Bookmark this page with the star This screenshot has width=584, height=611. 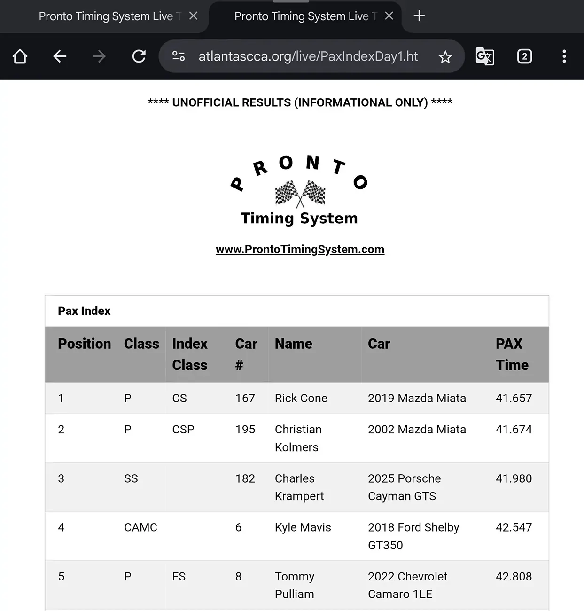(445, 57)
